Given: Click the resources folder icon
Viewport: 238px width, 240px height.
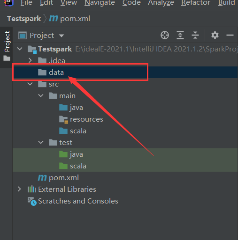Looking at the screenshot, I should pyautogui.click(x=63, y=120).
